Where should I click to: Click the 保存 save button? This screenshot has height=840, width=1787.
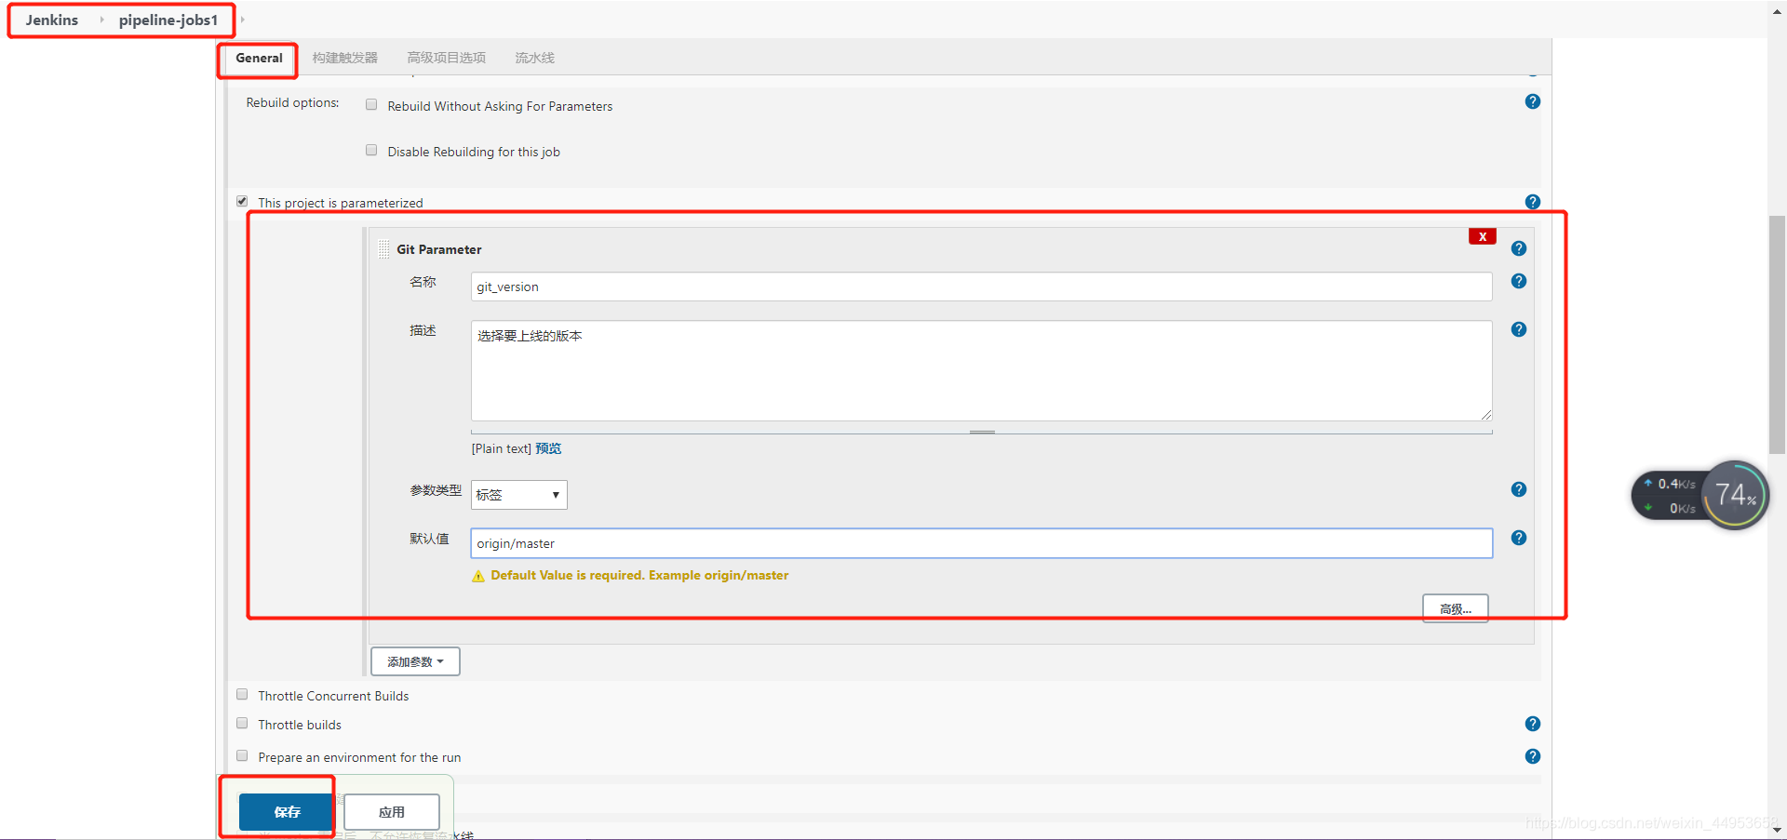pos(286,812)
